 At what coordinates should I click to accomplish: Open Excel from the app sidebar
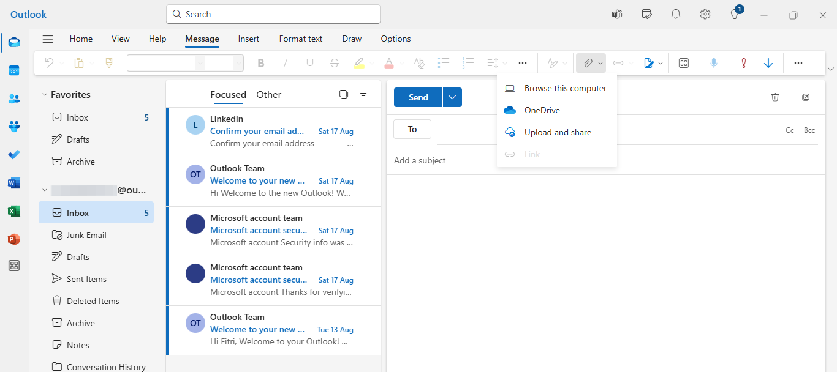pos(13,211)
